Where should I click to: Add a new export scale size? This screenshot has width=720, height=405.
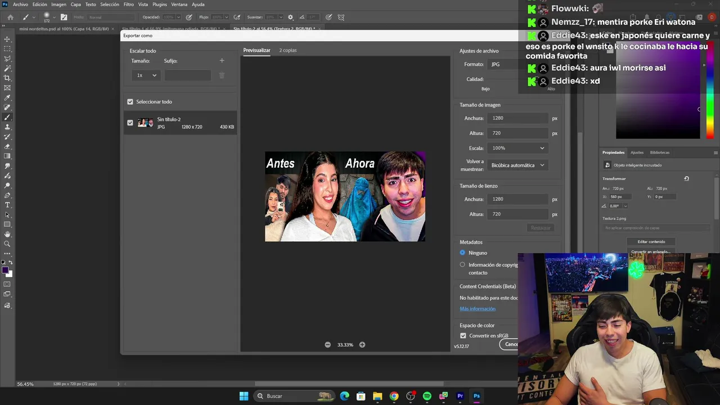[222, 61]
